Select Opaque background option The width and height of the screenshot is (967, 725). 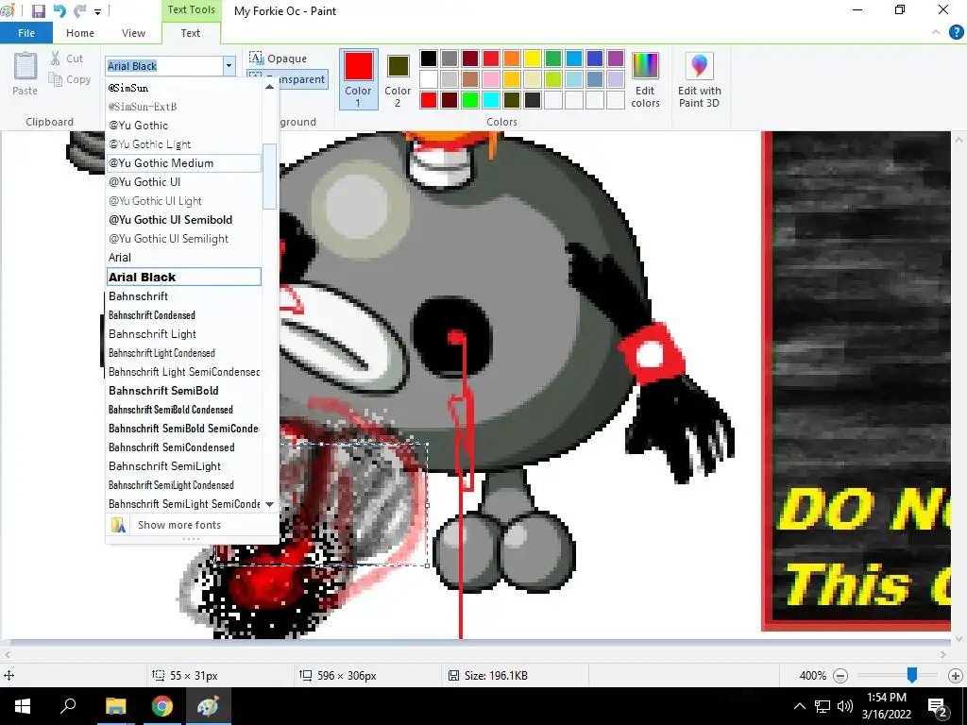pyautogui.click(x=278, y=59)
